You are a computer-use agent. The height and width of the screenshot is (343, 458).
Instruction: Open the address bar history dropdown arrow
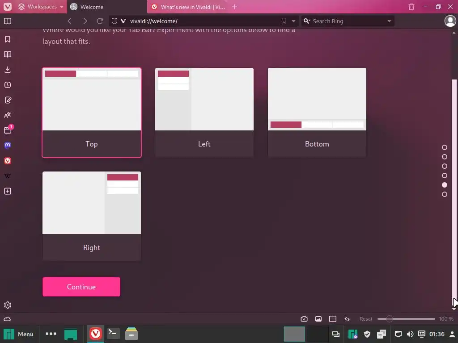pyautogui.click(x=293, y=21)
